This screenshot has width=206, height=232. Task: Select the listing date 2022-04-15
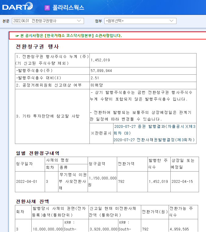pyautogui.click(x=182, y=182)
